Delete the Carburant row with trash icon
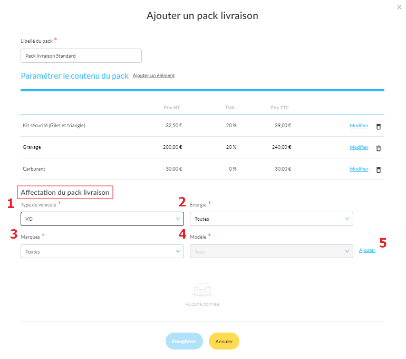The height and width of the screenshot is (359, 406). click(378, 170)
